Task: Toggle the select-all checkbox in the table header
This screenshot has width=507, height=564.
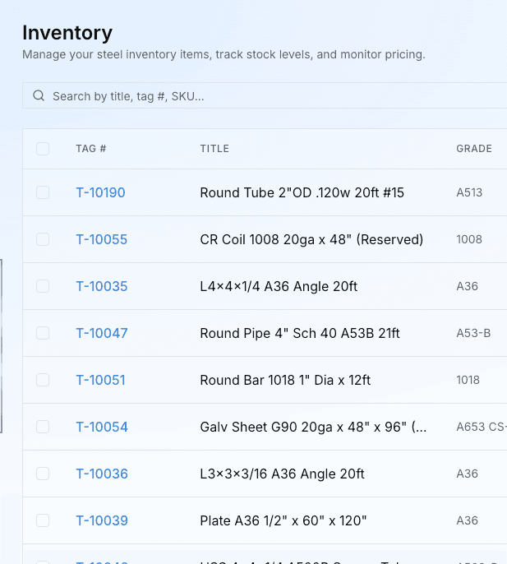Action: 43,149
